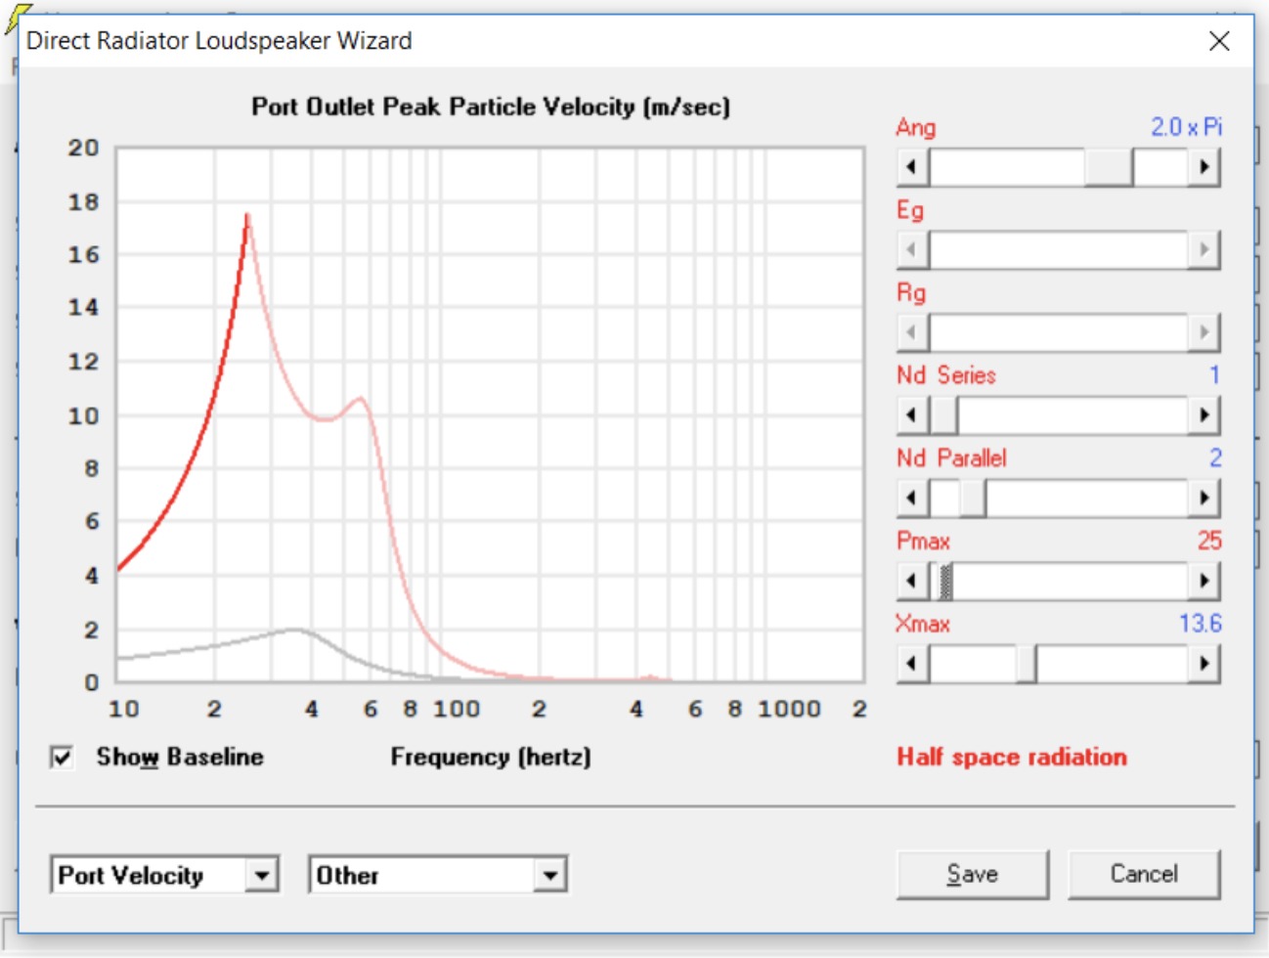Click the Eg slider left arrow

click(x=912, y=250)
